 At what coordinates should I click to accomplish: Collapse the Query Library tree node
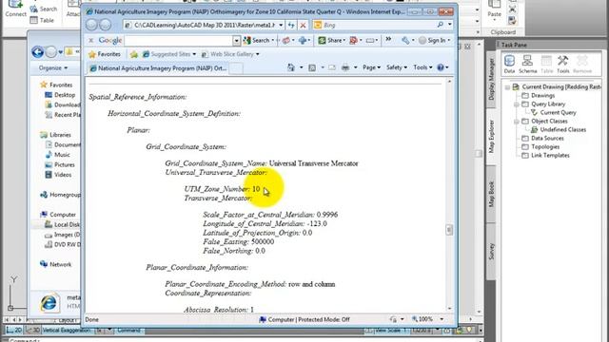point(516,104)
